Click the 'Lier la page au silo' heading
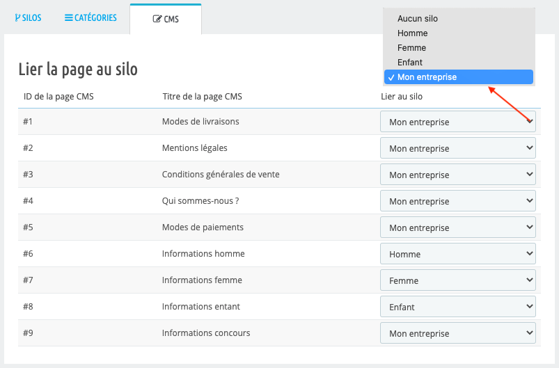Image resolution: width=559 pixels, height=368 pixels. [x=78, y=70]
